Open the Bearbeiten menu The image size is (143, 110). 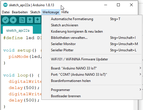[20, 12]
